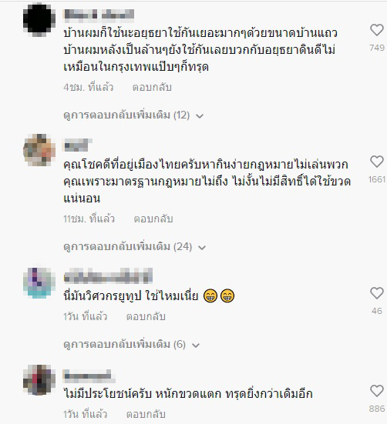The width and height of the screenshot is (387, 424).
Task: Reply to the comment with grinning emojis
Action: point(146,316)
